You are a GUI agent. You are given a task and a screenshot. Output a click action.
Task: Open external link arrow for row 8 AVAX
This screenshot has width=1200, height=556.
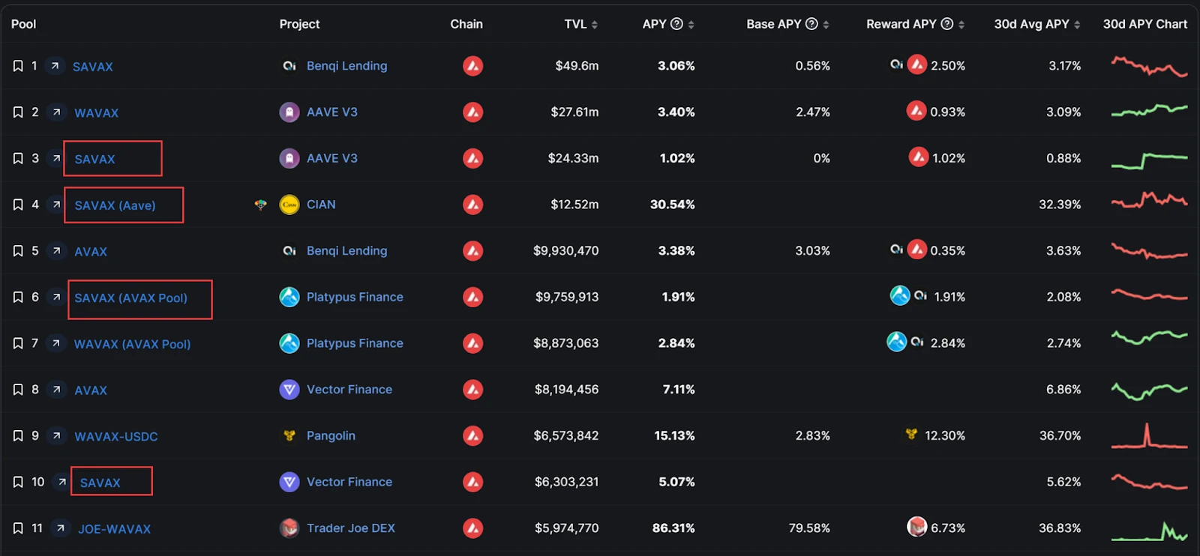[x=56, y=390]
